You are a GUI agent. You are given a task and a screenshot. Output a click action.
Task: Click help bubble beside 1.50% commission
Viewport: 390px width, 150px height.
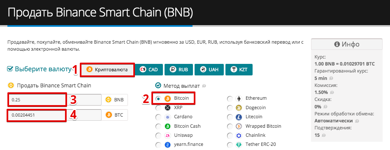[x=332, y=92]
